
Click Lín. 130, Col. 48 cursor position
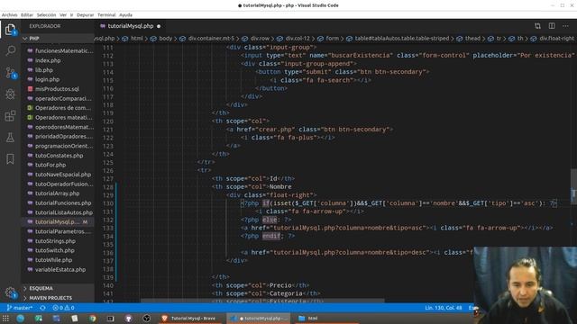443,308
